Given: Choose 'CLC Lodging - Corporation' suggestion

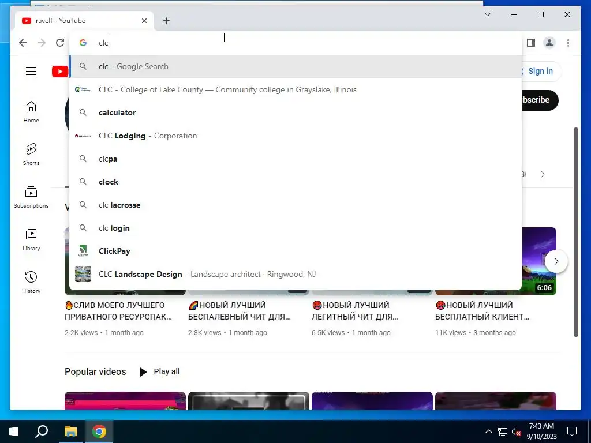Looking at the screenshot, I should coord(296,136).
